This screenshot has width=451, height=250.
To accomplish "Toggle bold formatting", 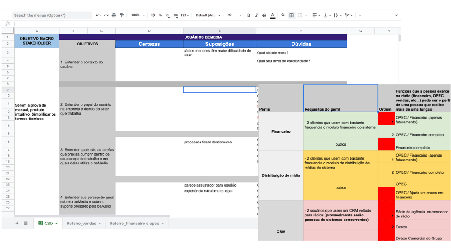I will pyautogui.click(x=248, y=15).
